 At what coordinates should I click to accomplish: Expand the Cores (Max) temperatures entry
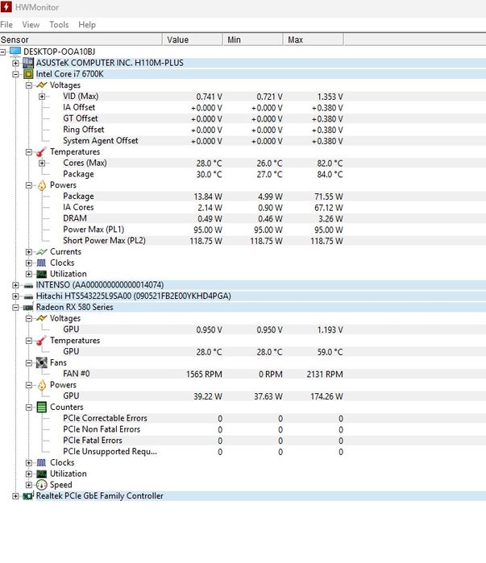pos(42,163)
